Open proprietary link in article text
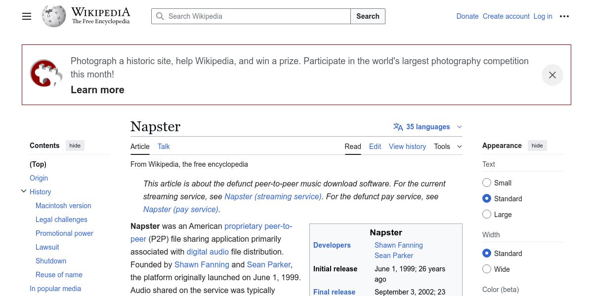This screenshot has width=593, height=296. (x=243, y=226)
